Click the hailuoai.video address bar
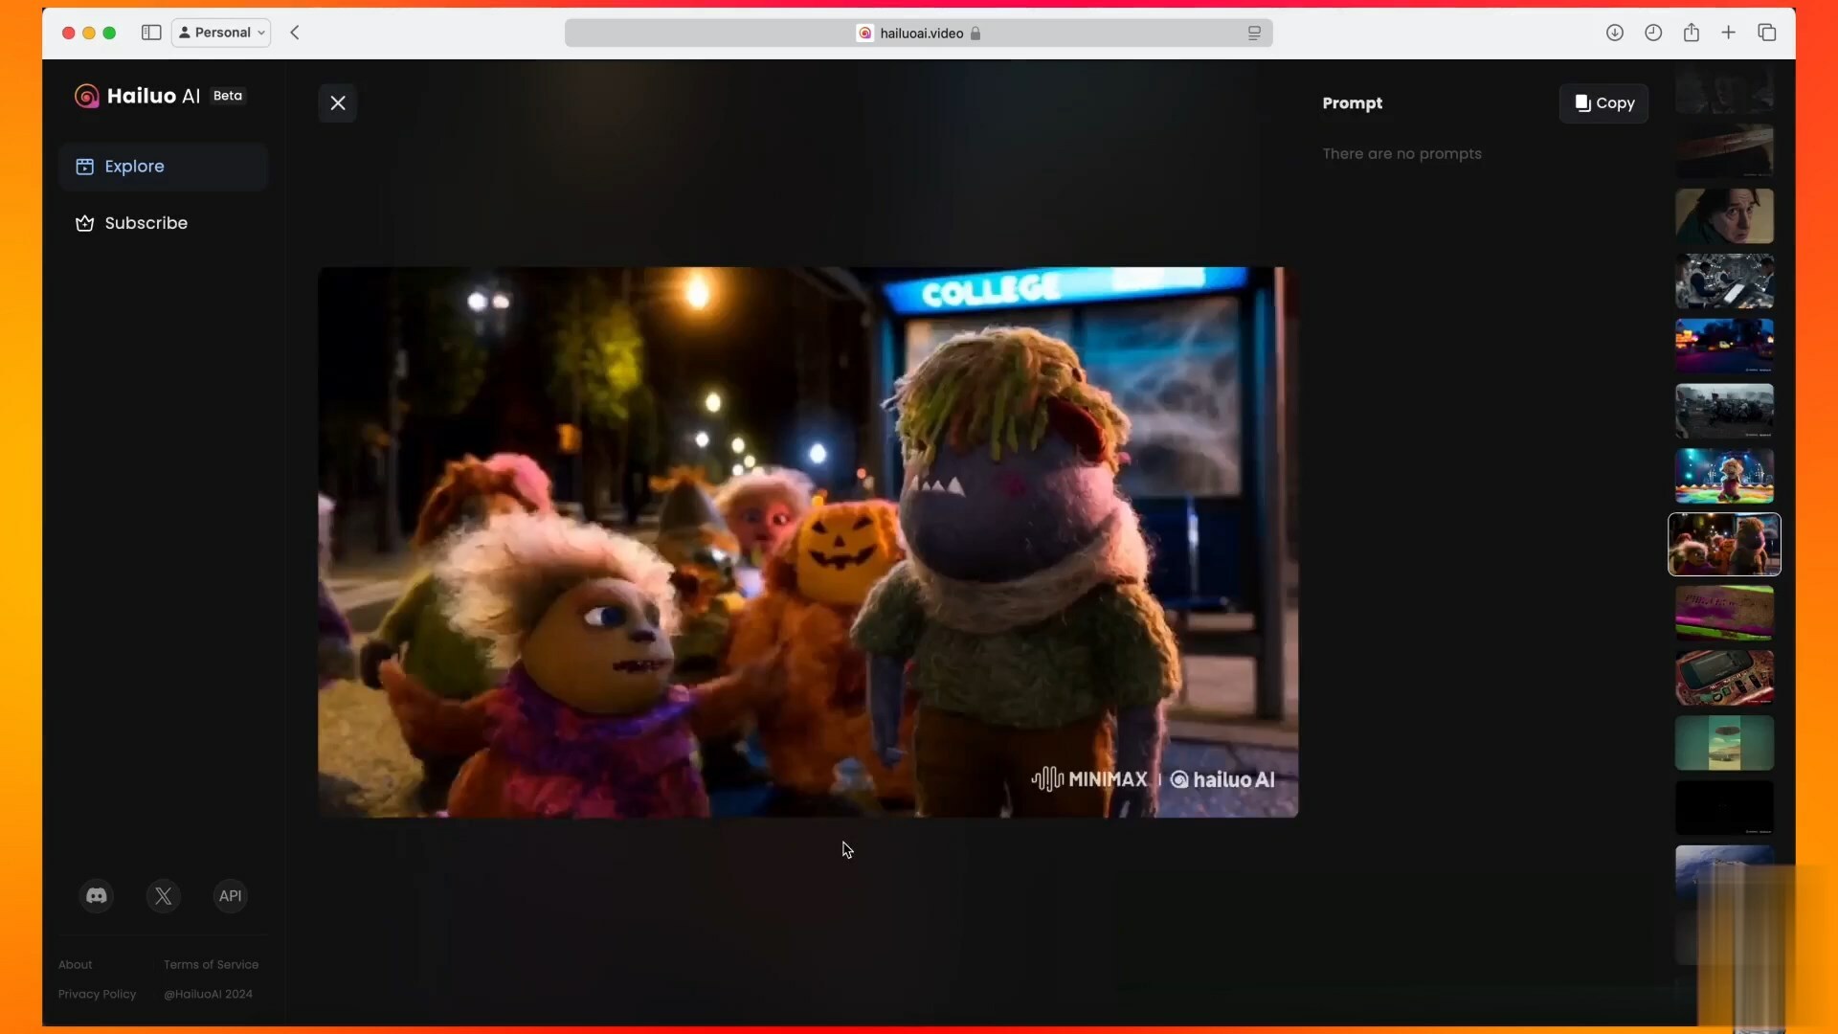1838x1034 pixels. pos(919,33)
